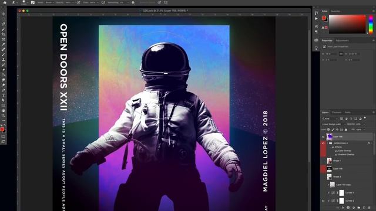Switch to the Paths tab

pos(347,112)
